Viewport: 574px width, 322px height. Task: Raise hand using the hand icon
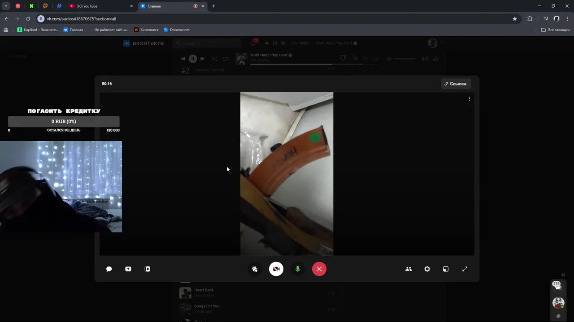[255, 269]
